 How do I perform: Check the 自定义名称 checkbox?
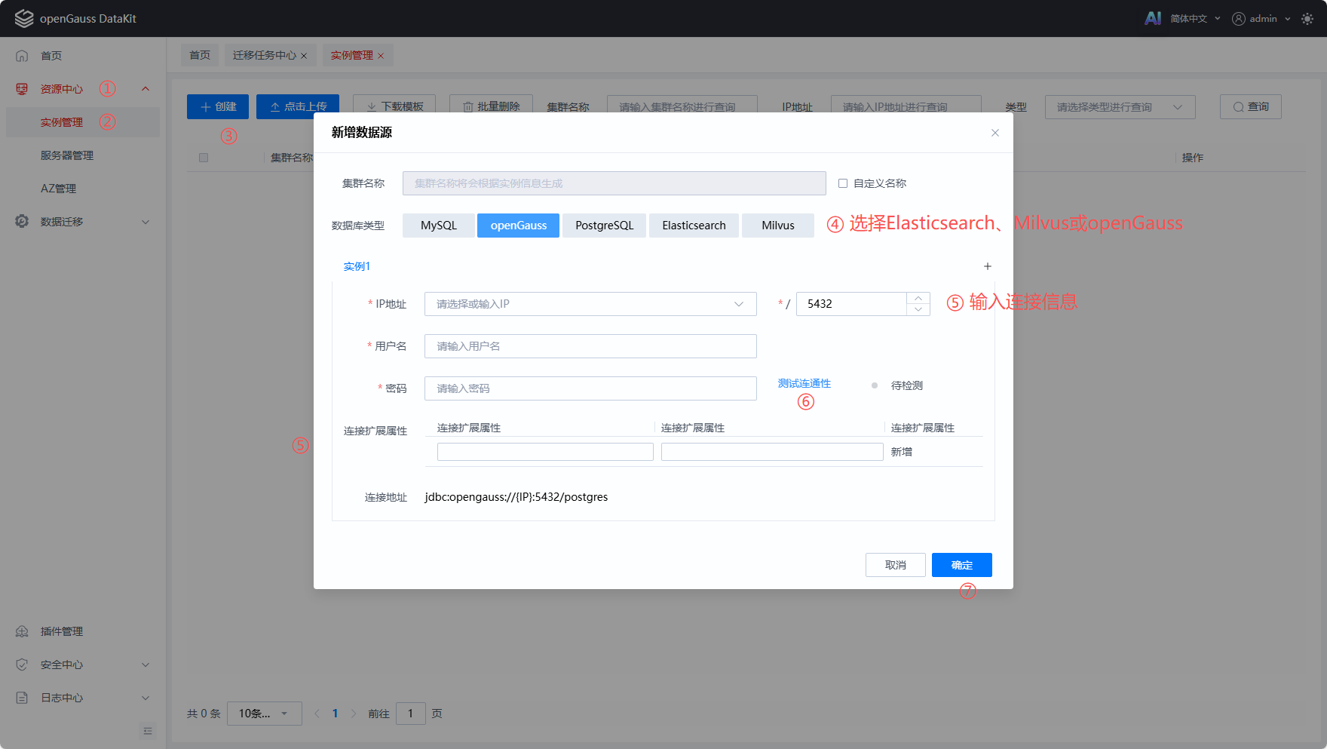click(x=843, y=183)
